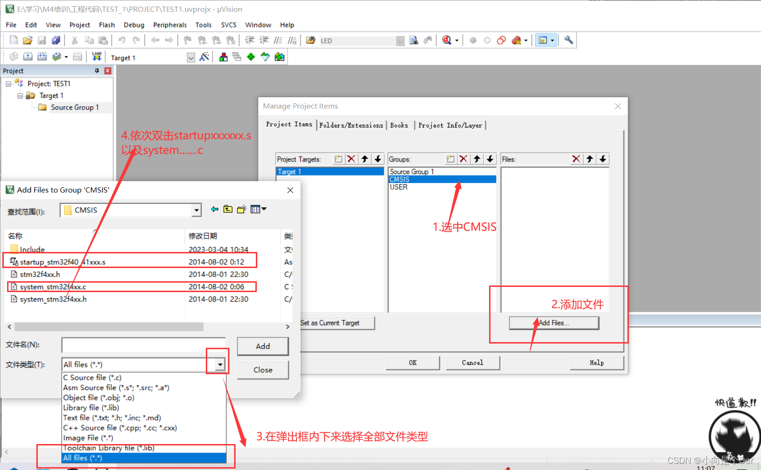Switch to Books tab

399,125
